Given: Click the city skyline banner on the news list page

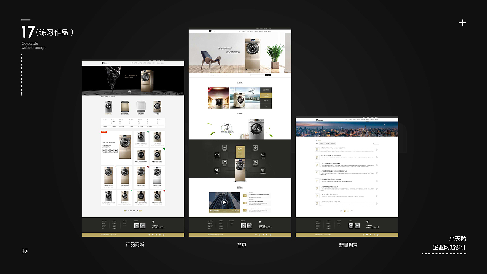Looking at the screenshot, I should click(x=347, y=129).
